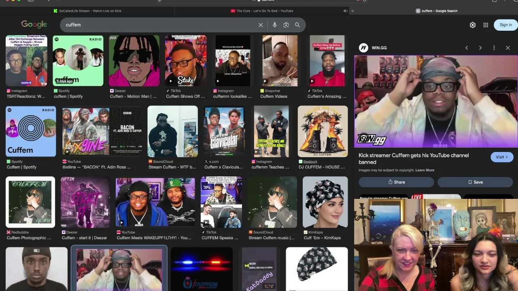Visit the WIN.GG article page
The width and height of the screenshot is (518, 291).
502,157
